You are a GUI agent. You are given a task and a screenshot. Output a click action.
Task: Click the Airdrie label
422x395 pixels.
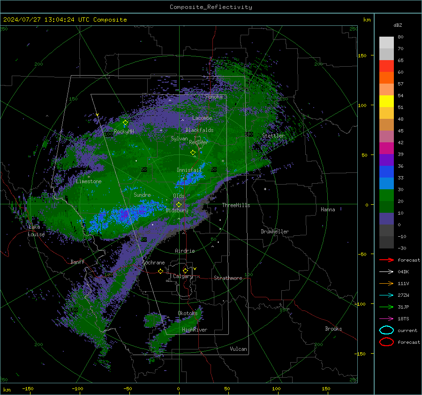click(x=185, y=251)
